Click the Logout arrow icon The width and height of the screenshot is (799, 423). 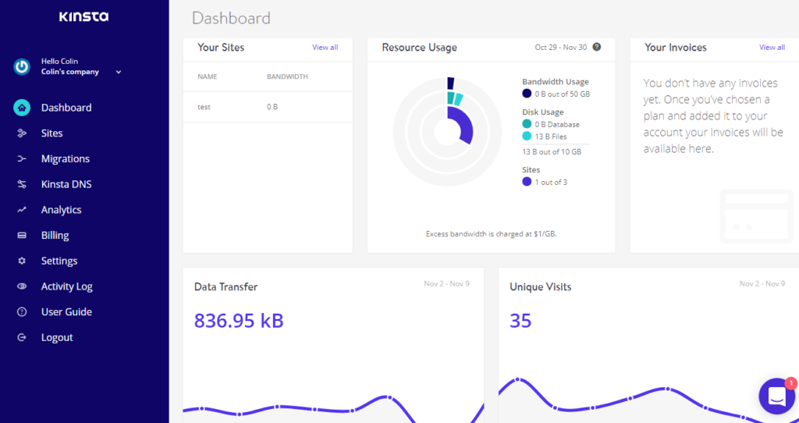click(22, 337)
